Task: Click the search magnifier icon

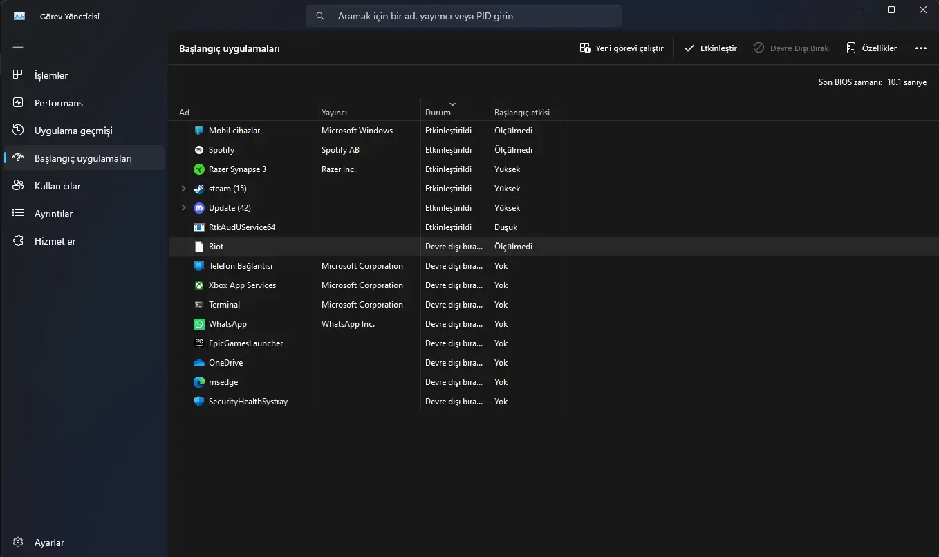Action: pyautogui.click(x=319, y=16)
